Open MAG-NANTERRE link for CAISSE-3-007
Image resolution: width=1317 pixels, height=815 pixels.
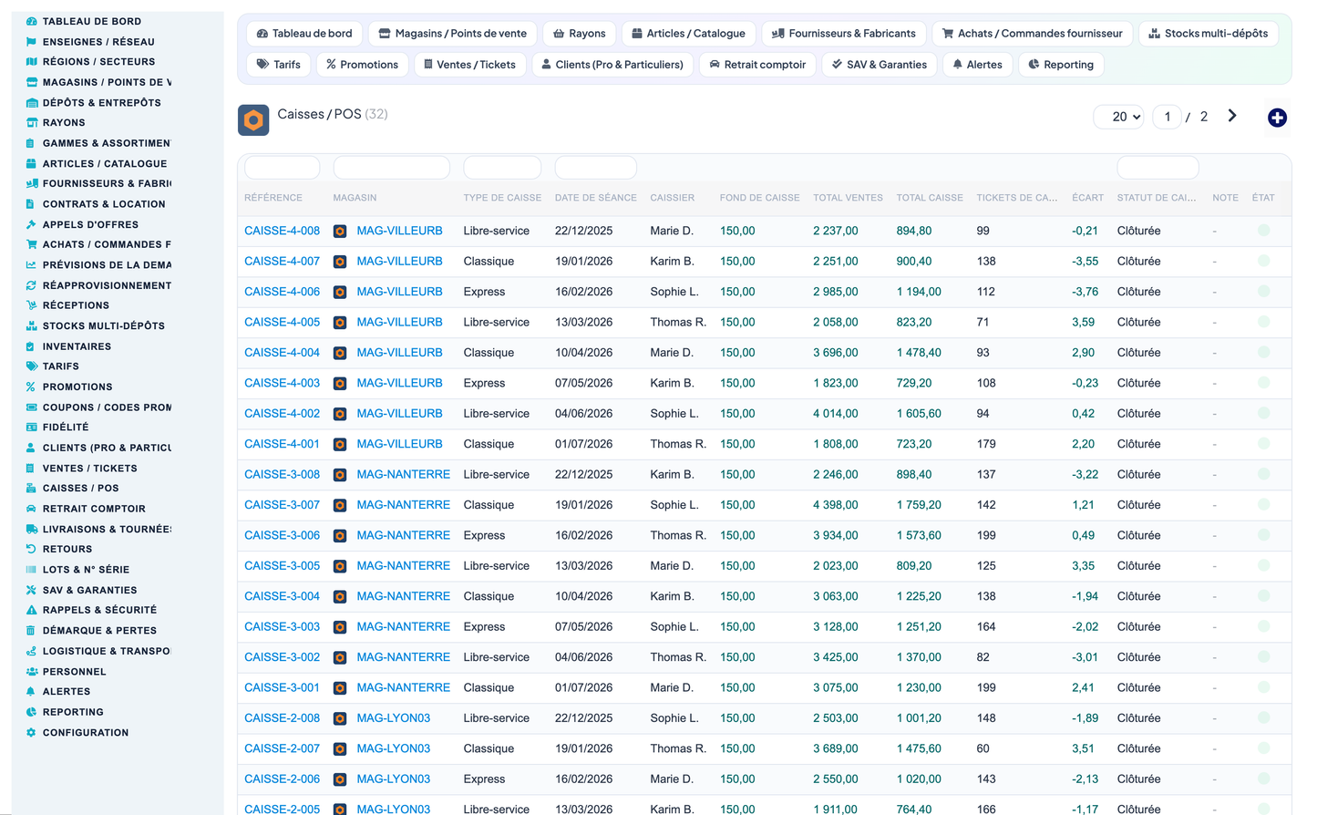tap(403, 505)
